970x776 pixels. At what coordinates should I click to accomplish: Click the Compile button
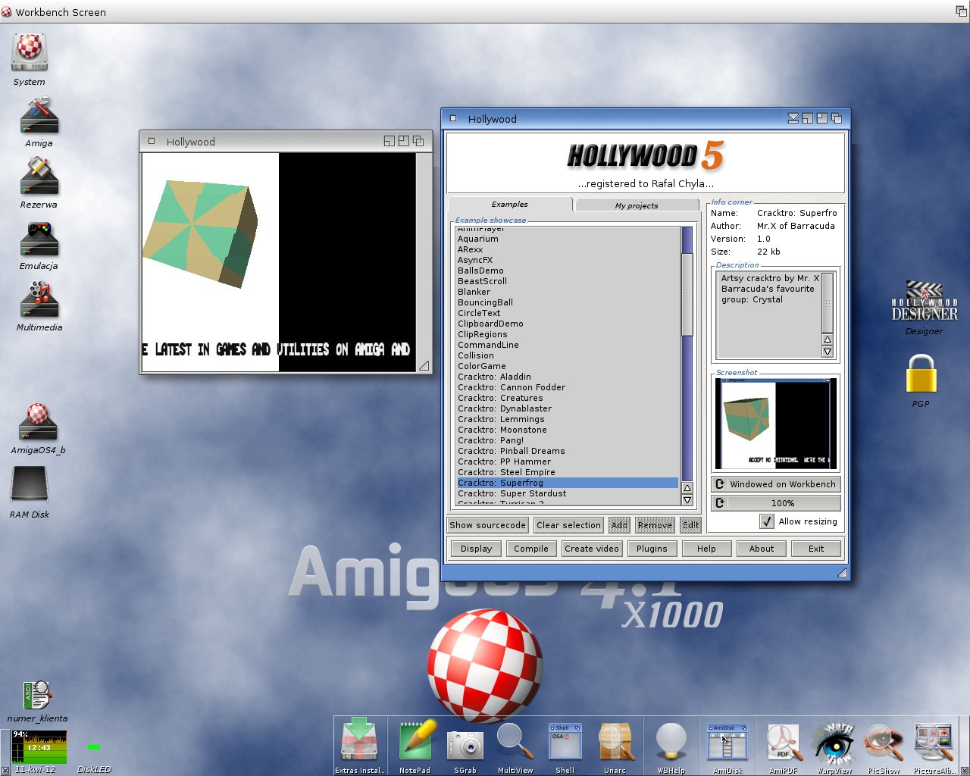tap(531, 549)
